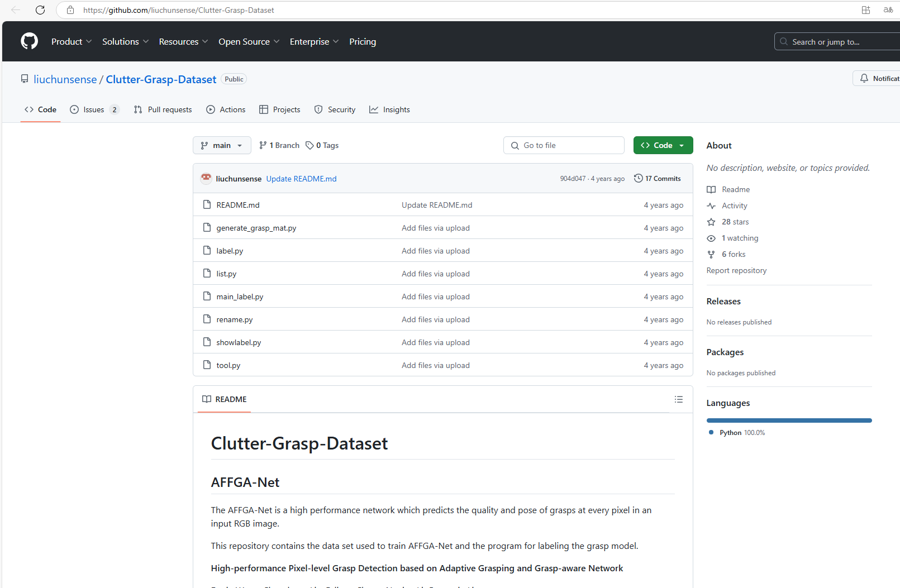Switch to the Actions tab
This screenshot has width=900, height=588.
tap(226, 109)
